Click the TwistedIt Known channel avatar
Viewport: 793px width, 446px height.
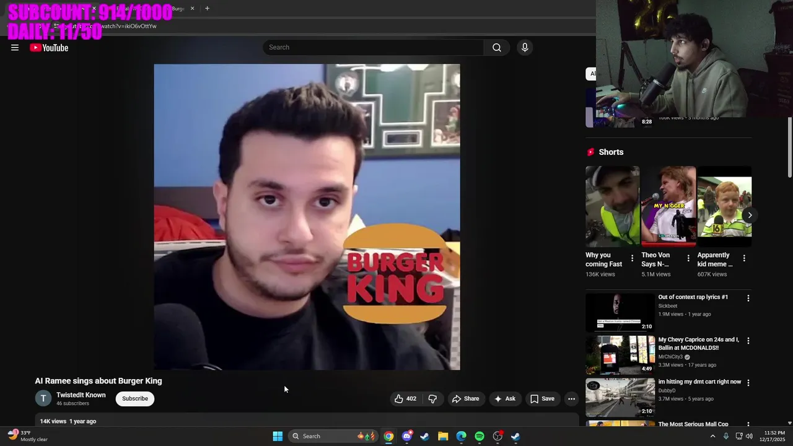coord(43,399)
